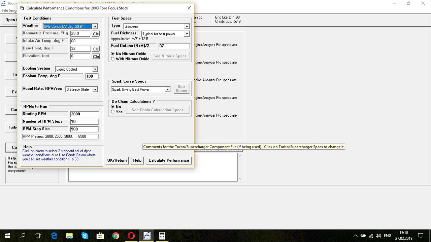This screenshot has height=242, width=431.
Task: Click the See Specs spark curve button
Action: pos(181,89)
